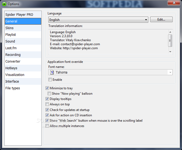Show the Interface settings
The width and height of the screenshot is (182, 150).
23,81
